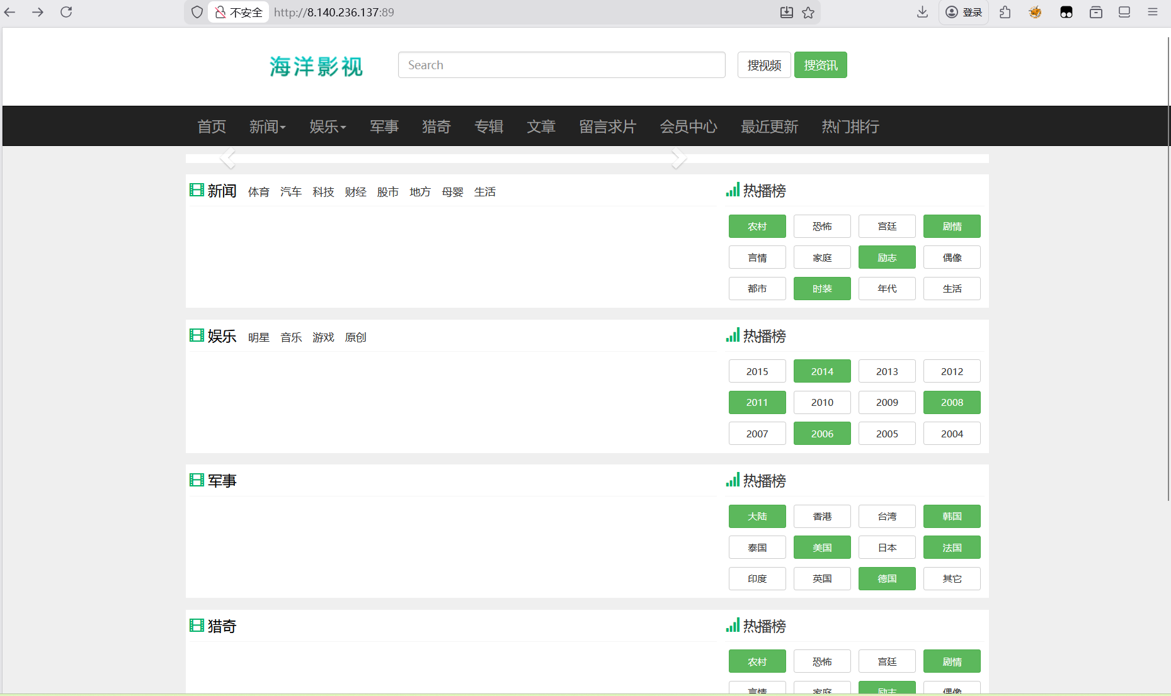This screenshot has height=696, width=1171.
Task: Expand the 新闻 dropdown in navbar
Action: point(267,126)
